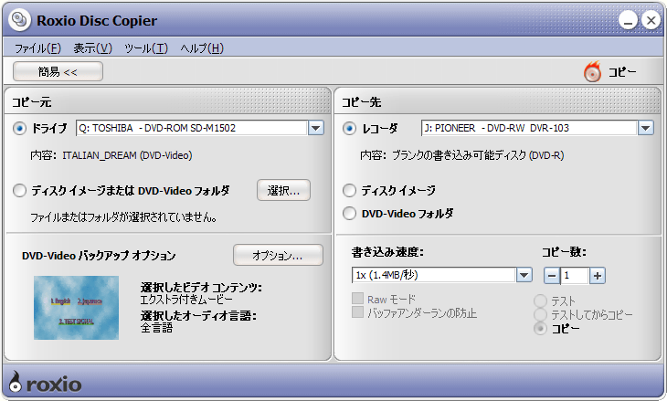Click the 選択... browse button
667x401 pixels.
pyautogui.click(x=284, y=191)
